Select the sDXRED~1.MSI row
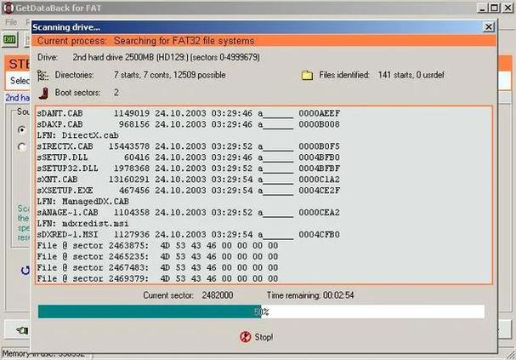The image size is (516, 360). pyautogui.click(x=188, y=235)
